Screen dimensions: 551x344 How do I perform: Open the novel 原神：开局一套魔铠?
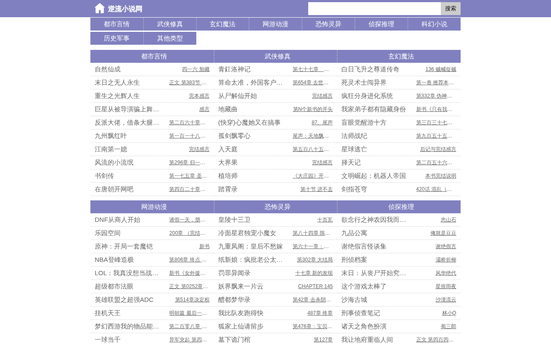click(x=124, y=246)
